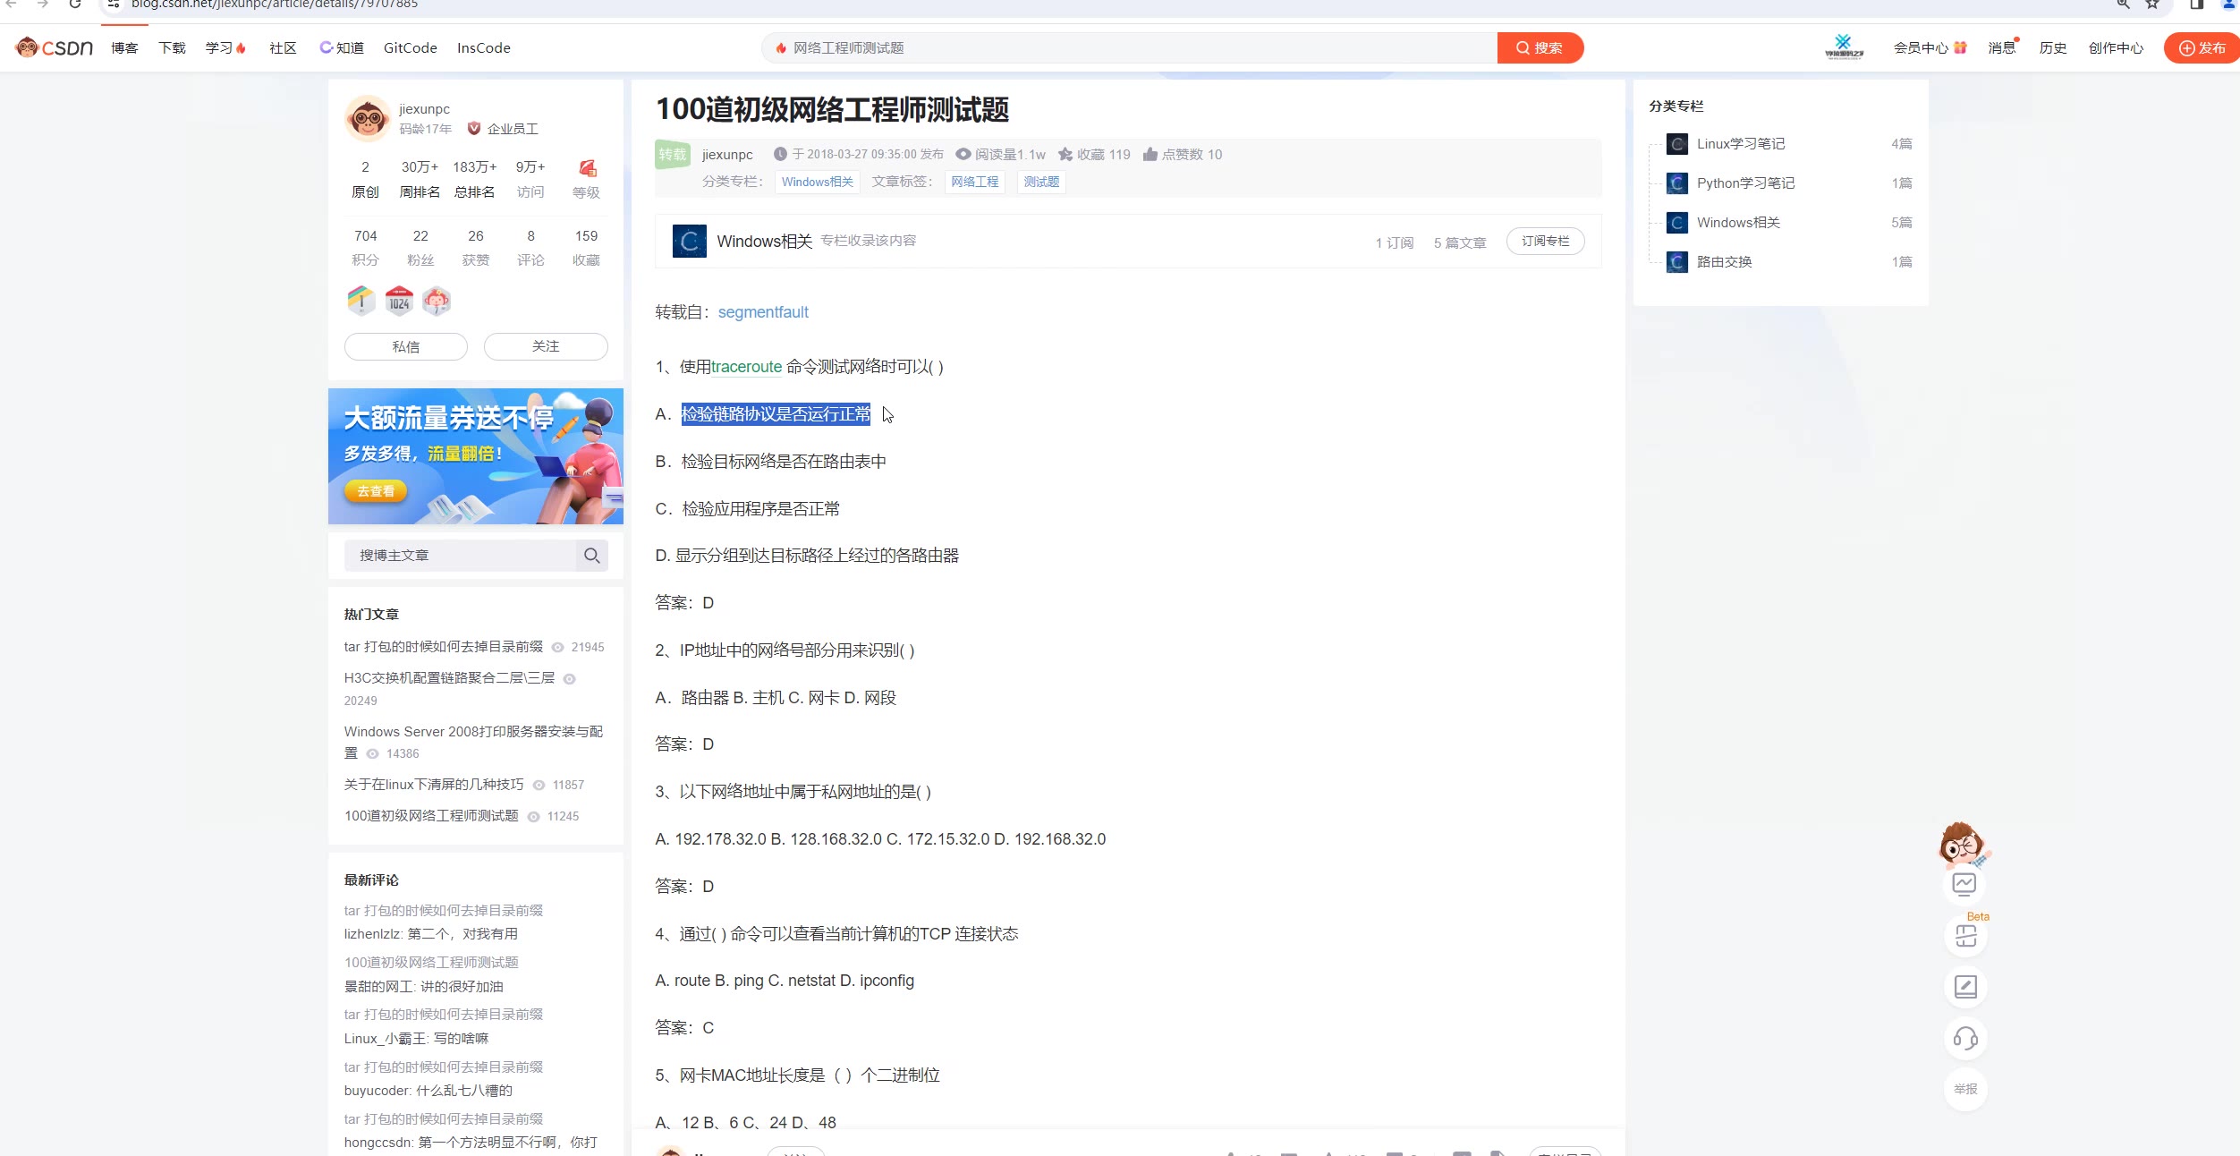The image size is (2240, 1156).
Task: Click the 1024 badge medal
Action: [399, 302]
